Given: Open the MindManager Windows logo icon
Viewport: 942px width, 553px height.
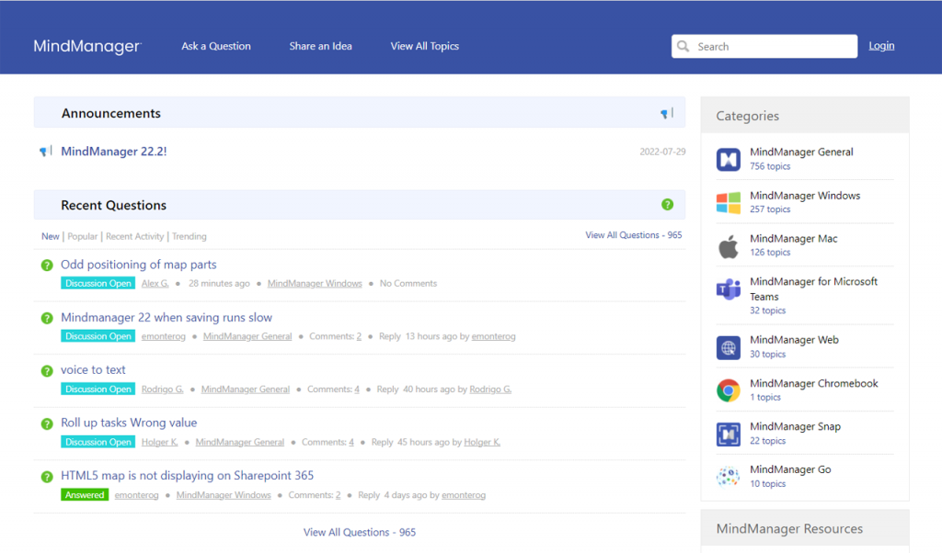Looking at the screenshot, I should (x=729, y=203).
